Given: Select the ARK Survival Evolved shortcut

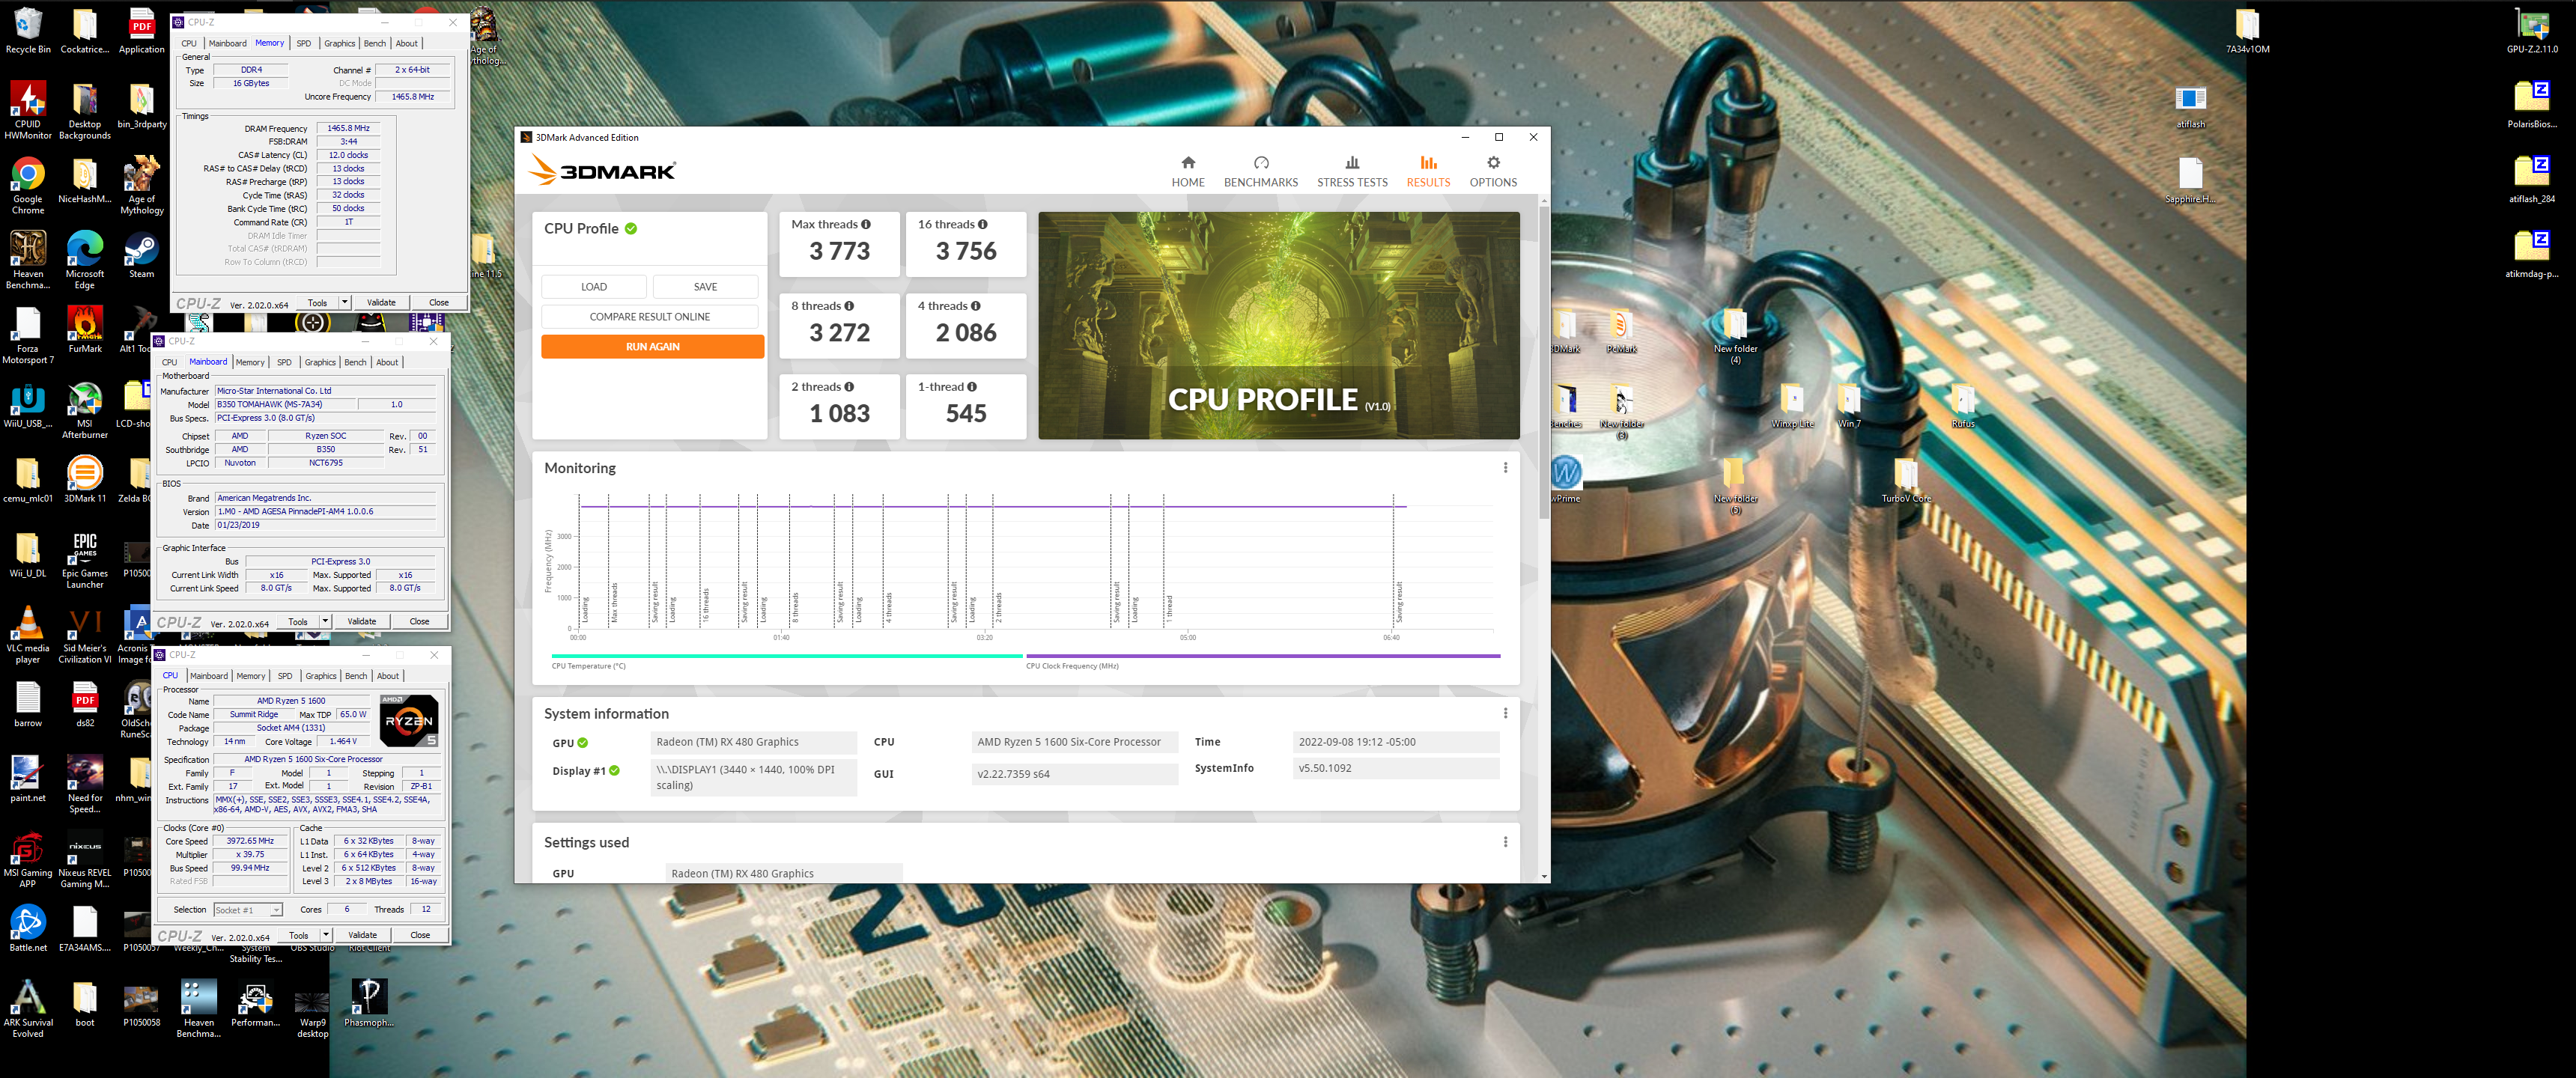Looking at the screenshot, I should [28, 1008].
